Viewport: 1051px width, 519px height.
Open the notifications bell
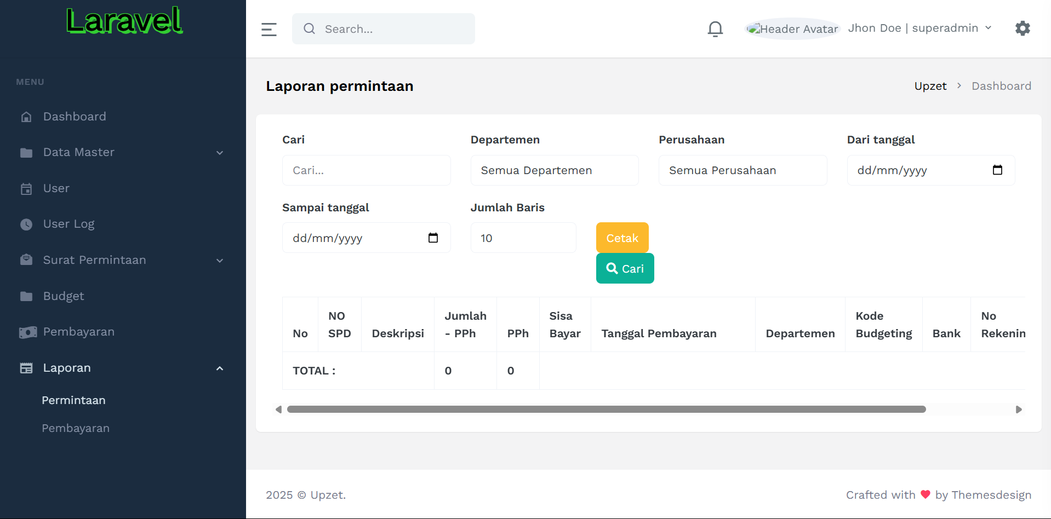click(x=715, y=28)
